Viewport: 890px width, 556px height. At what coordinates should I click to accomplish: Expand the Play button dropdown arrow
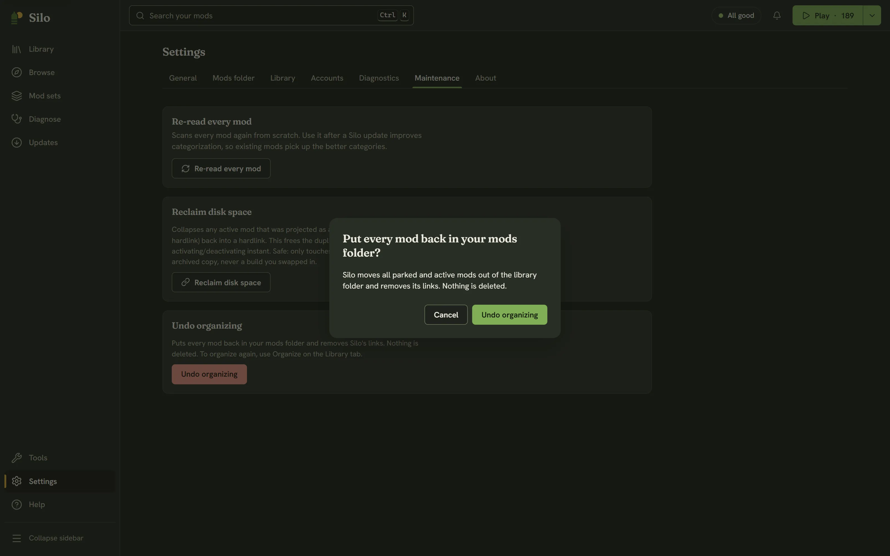pos(872,16)
